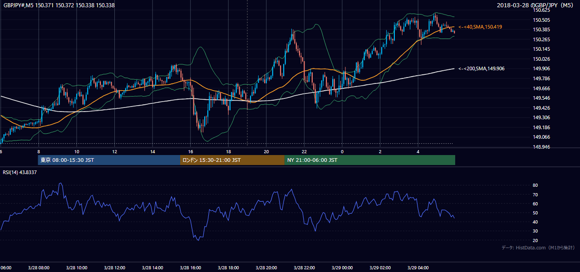The width and height of the screenshot is (580, 272).
Task: Click hour label 18 under the price chart
Action: pyautogui.click(x=228, y=152)
